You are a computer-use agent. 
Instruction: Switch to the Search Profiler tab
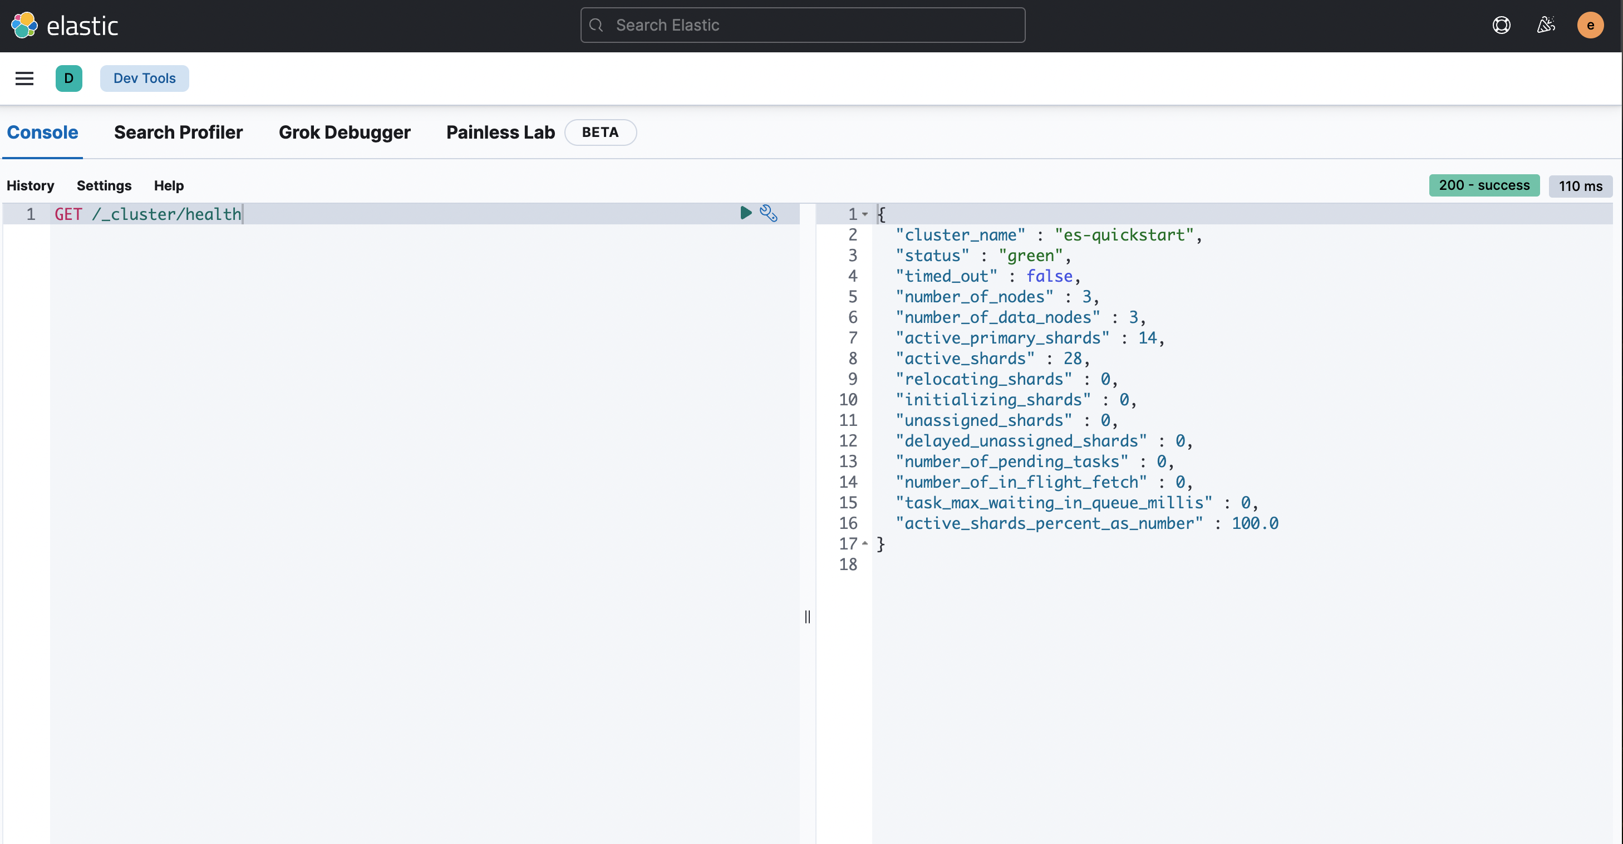coord(178,133)
